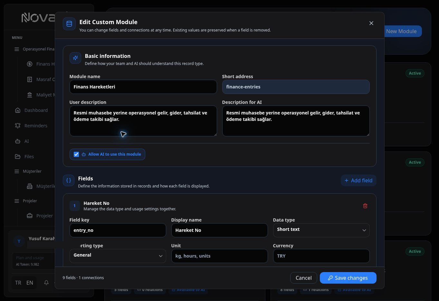The image size is (439, 301).
Task: Delete the Hareket No field
Action: (x=365, y=206)
